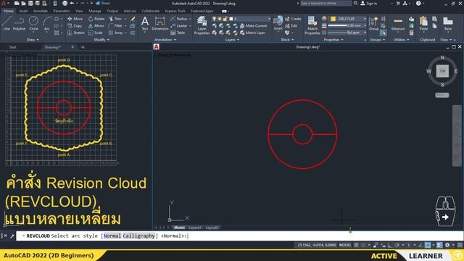This screenshot has height=261, width=464.
Task: Expand the Block panel
Action: (287, 40)
